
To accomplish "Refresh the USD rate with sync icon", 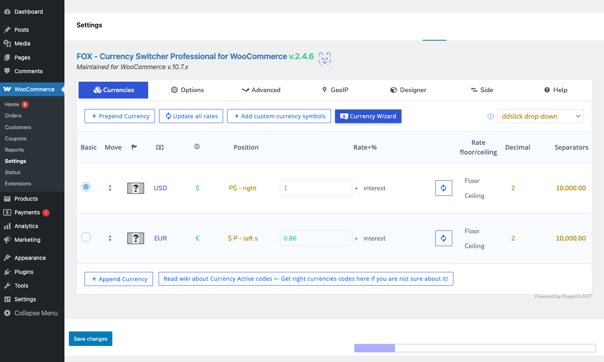I will click(444, 188).
